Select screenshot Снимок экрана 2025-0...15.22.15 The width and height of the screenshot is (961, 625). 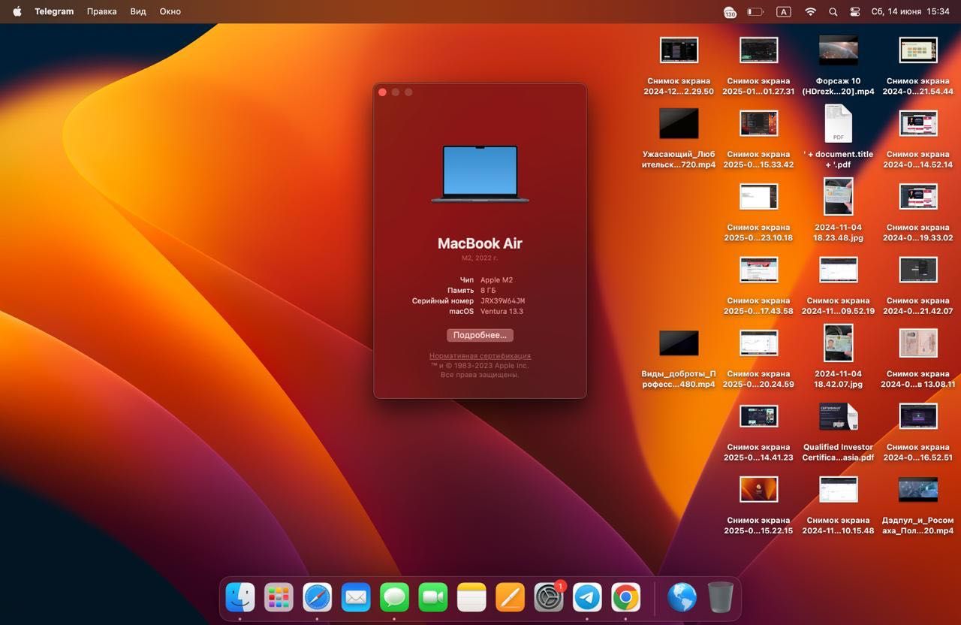758,505
